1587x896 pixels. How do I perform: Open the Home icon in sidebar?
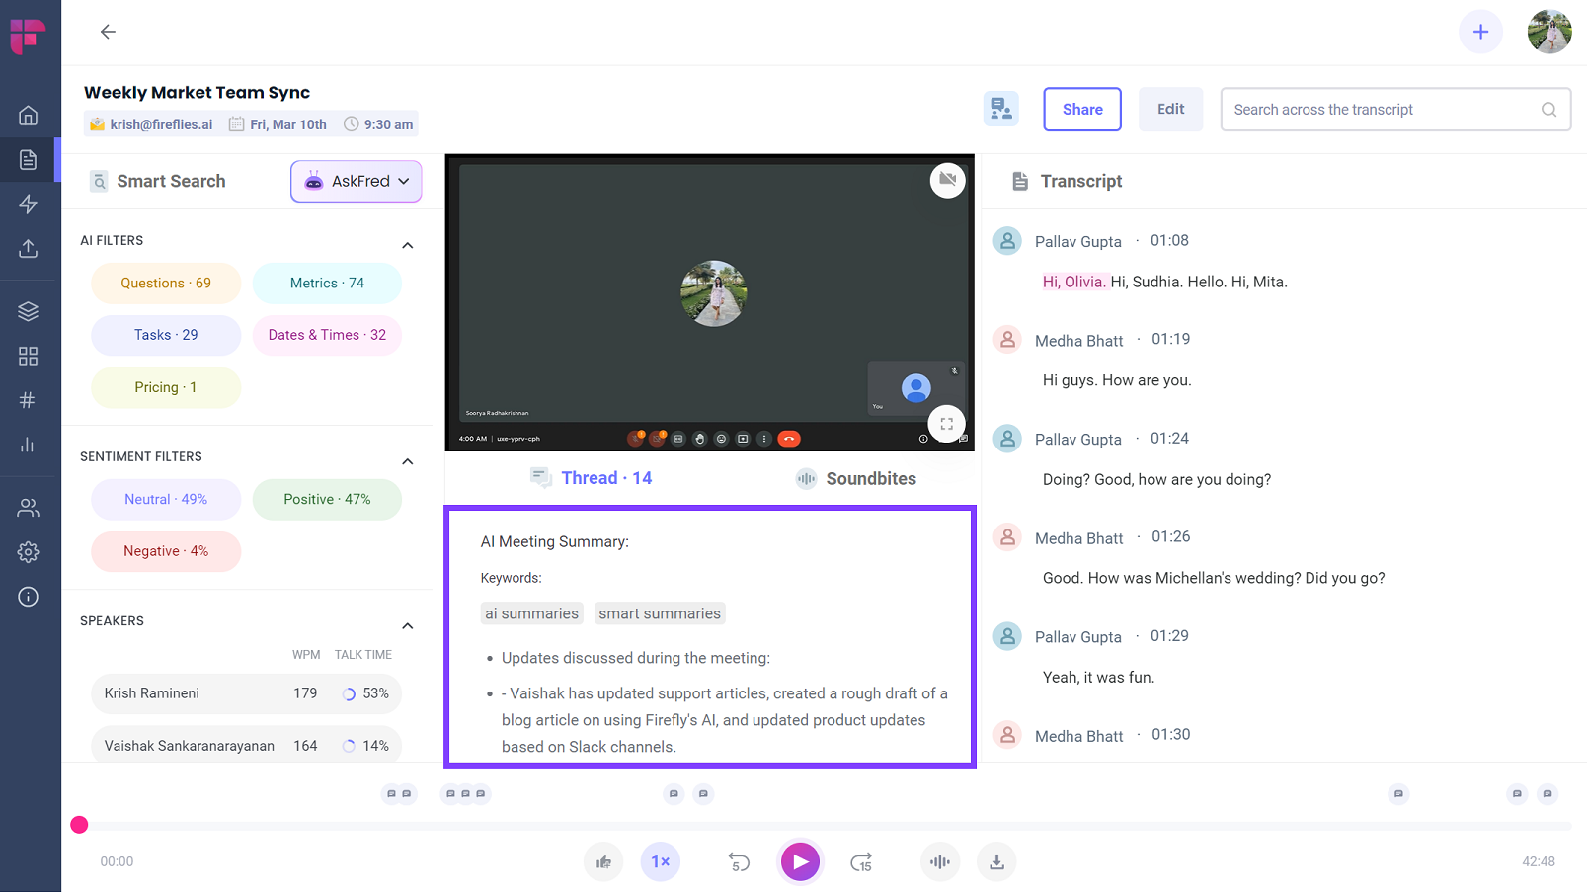coord(29,114)
